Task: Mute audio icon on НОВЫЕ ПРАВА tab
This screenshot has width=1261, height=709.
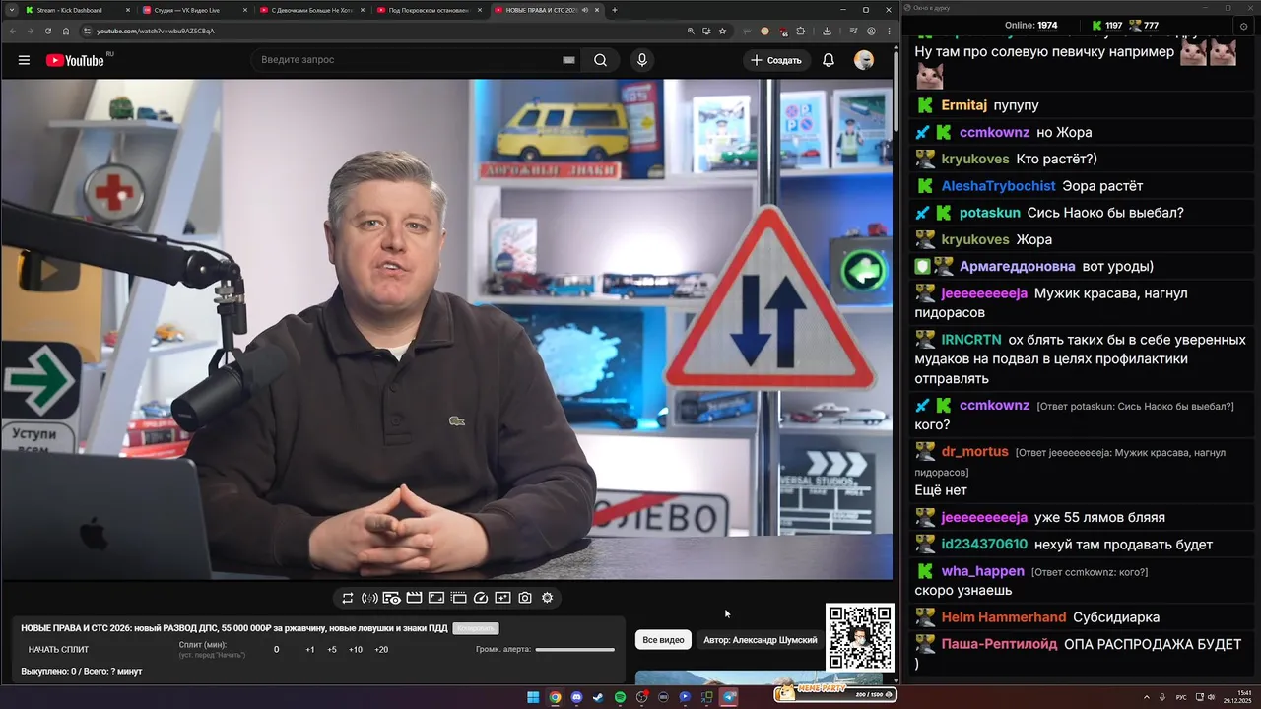Action: [585, 10]
